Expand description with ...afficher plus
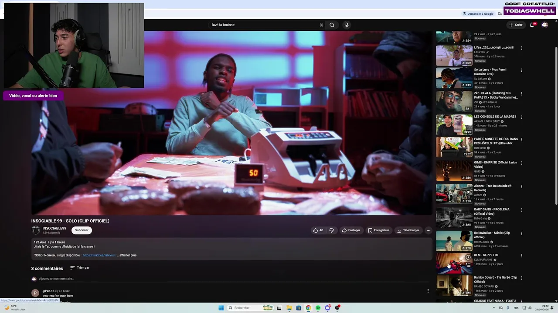The height and width of the screenshot is (313, 558). 127,255
